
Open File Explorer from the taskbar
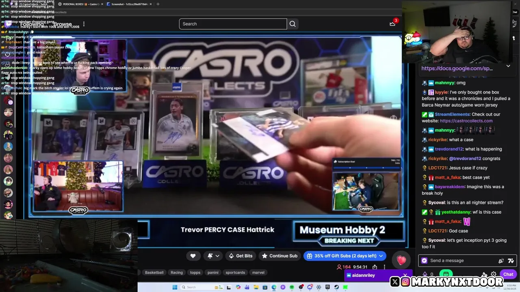[x=256, y=287]
